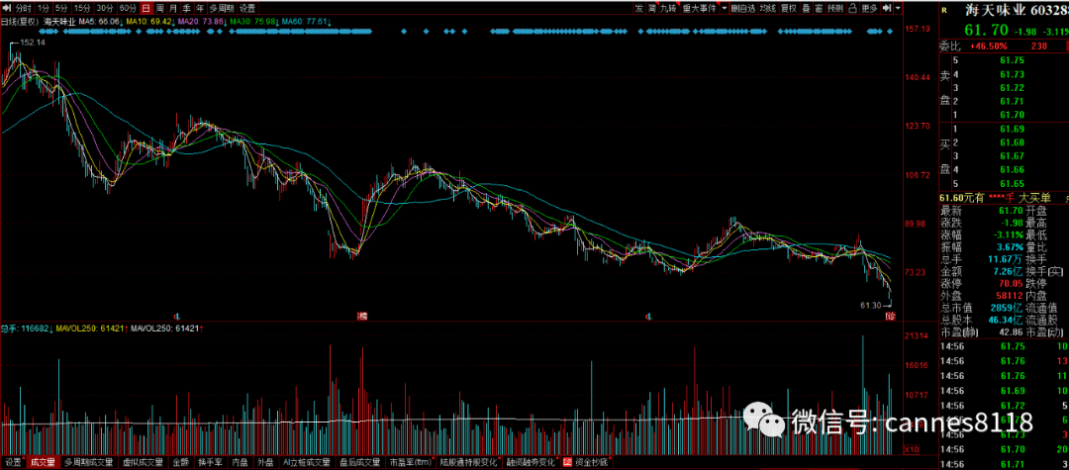Click the 复权 button in the toolbar
The image size is (1069, 470).
pyautogui.click(x=789, y=8)
